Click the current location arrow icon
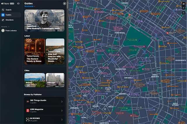Image resolution: width=187 pixels, height=124 pixels. click(183, 8)
